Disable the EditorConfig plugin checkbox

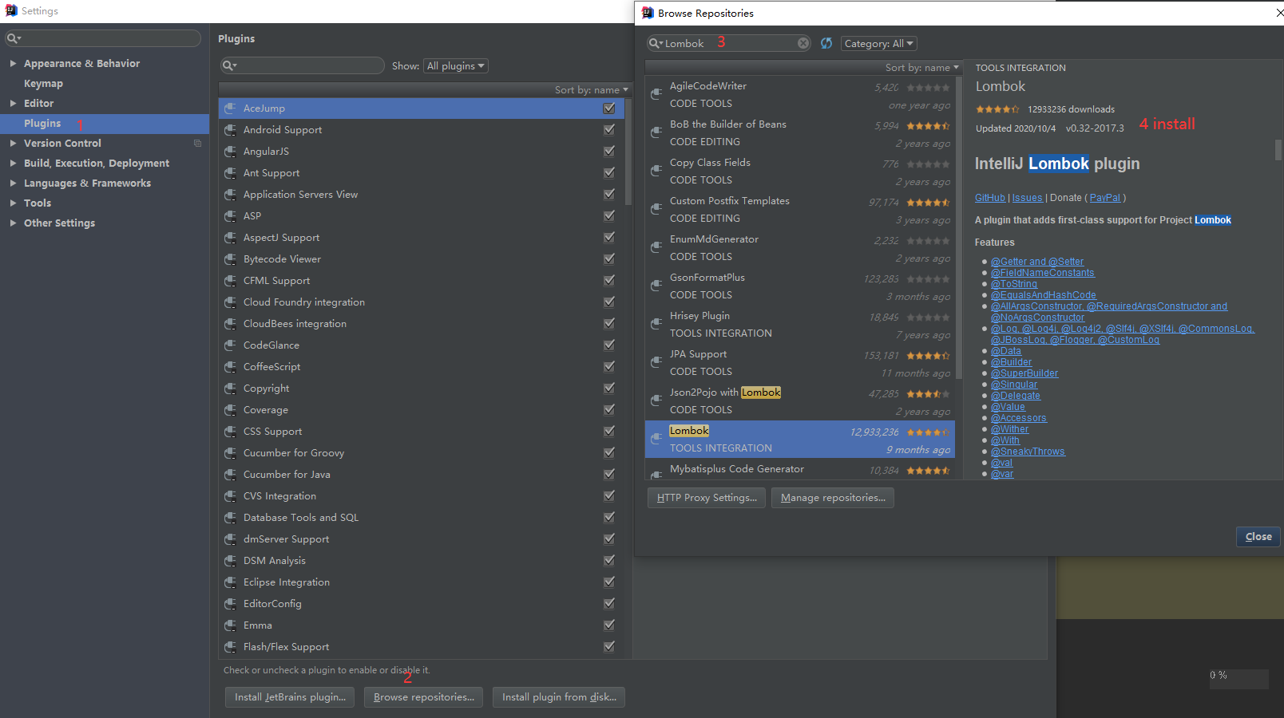coord(609,604)
